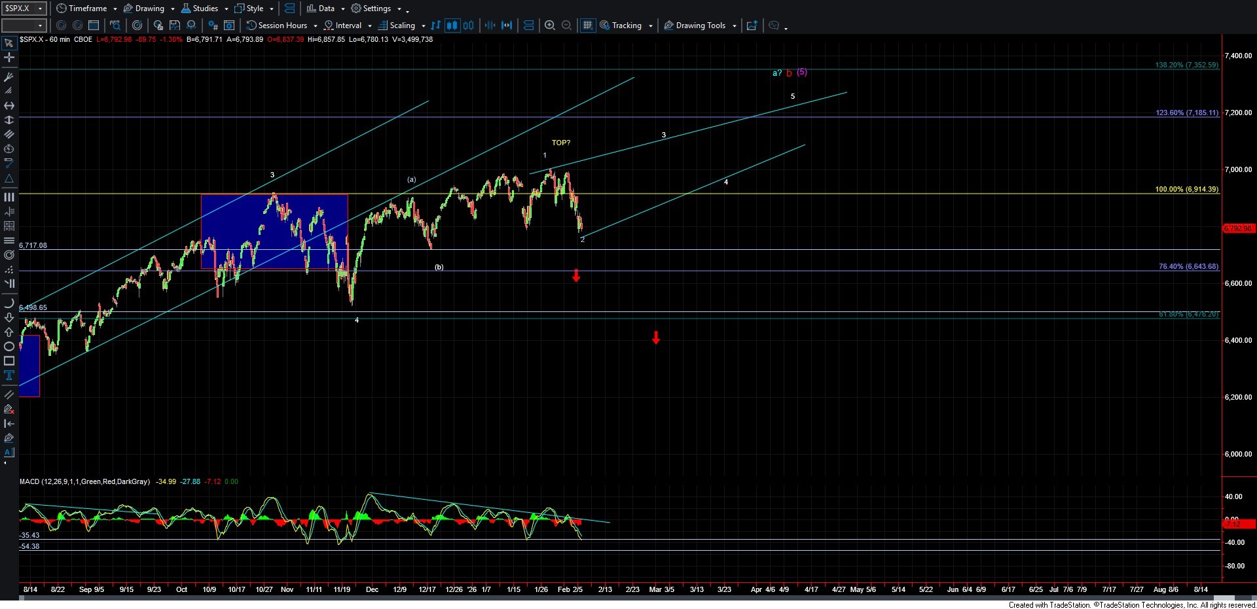Toggle the data grid tips button
Screen dimensions: 1257x609
coord(587,26)
